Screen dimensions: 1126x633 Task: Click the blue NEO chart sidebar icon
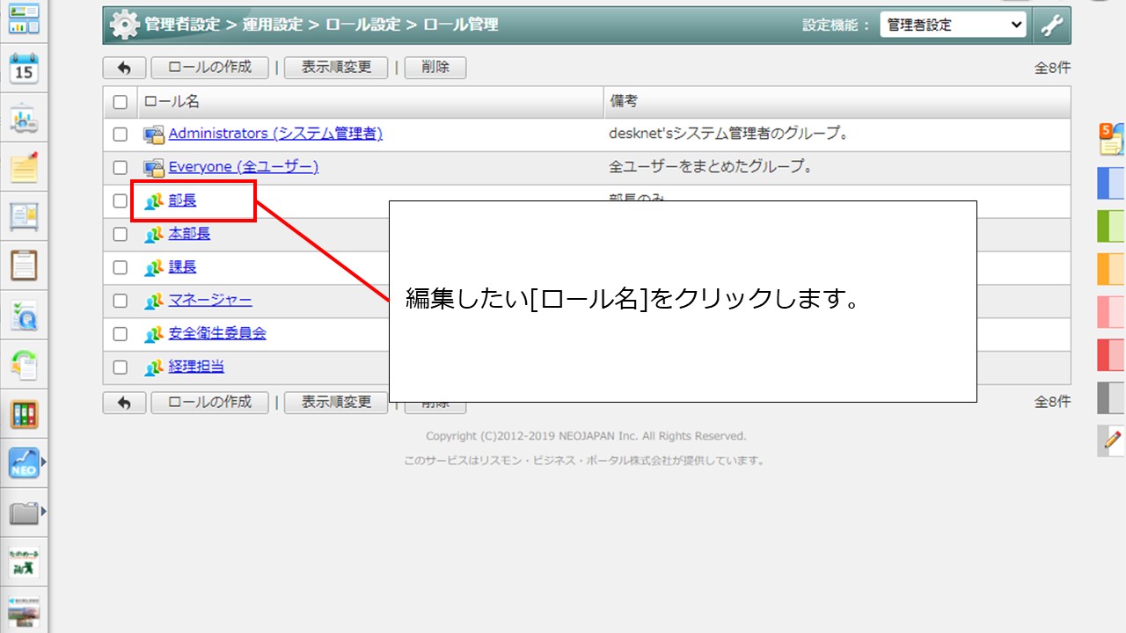tap(23, 462)
